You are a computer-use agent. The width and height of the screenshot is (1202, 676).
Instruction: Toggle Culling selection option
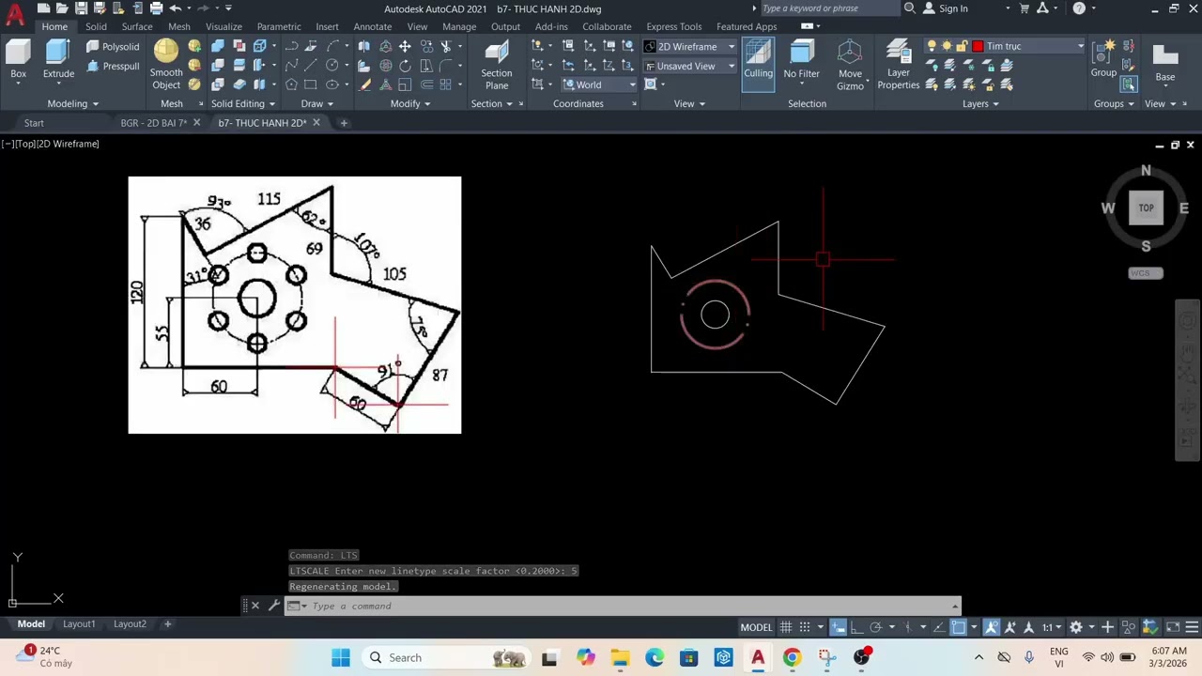pos(758,64)
